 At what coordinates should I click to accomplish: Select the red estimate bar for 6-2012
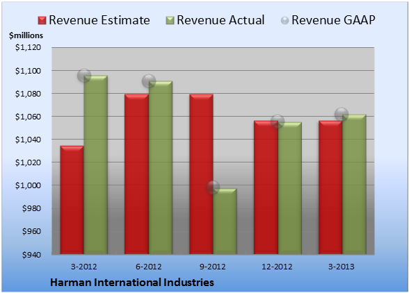pyautogui.click(x=136, y=174)
